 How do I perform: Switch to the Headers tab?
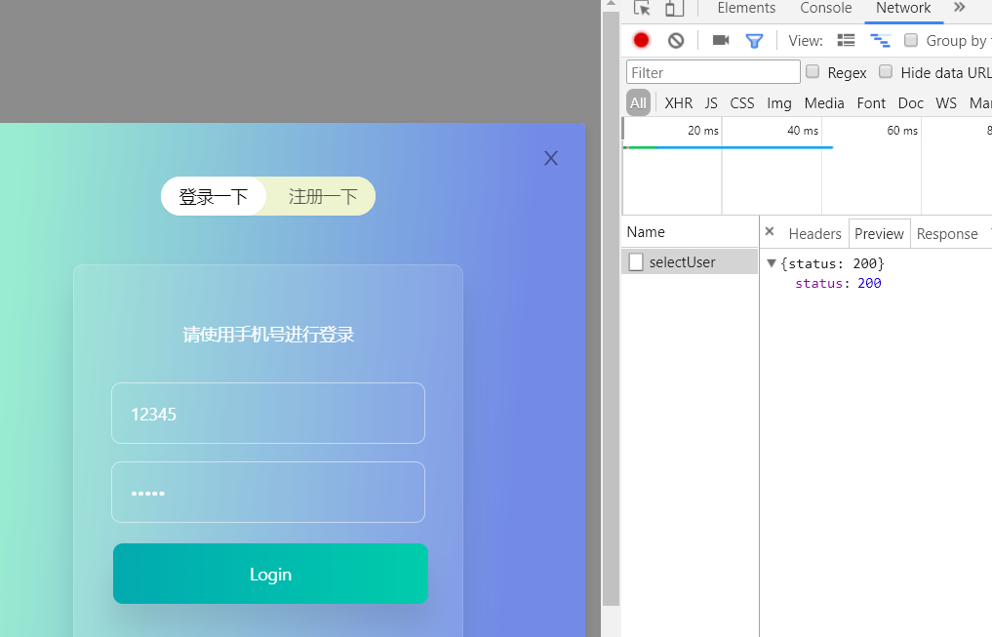tap(814, 234)
